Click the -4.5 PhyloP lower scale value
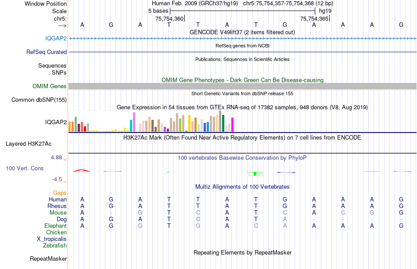 (57, 179)
